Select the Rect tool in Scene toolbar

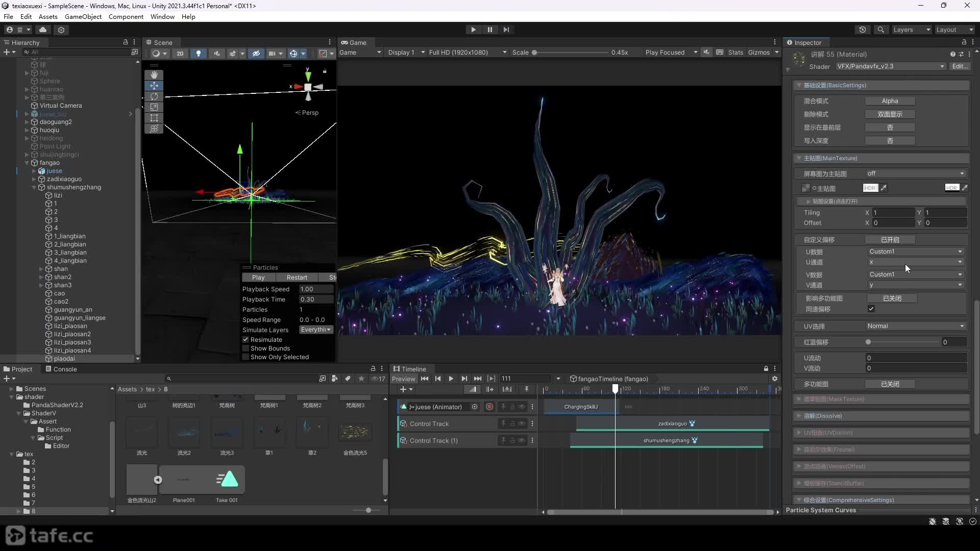pyautogui.click(x=154, y=118)
